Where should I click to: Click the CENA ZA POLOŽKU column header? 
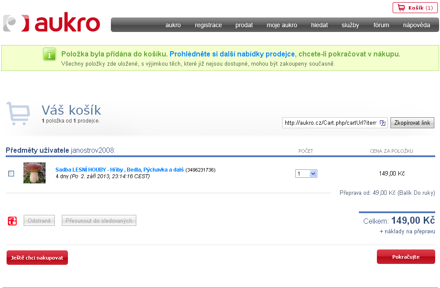391,151
